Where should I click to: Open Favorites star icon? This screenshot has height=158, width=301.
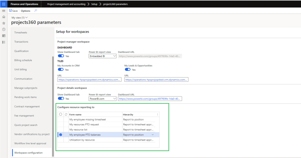click(4, 23)
